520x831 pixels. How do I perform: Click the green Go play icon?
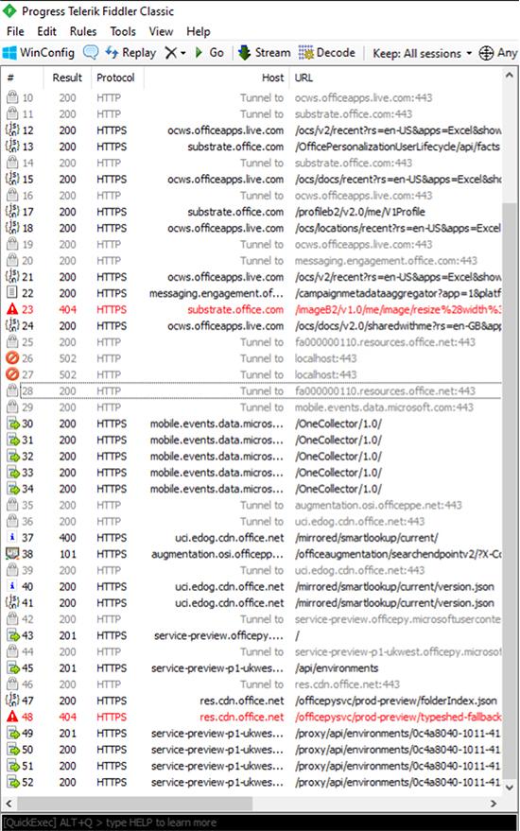199,52
